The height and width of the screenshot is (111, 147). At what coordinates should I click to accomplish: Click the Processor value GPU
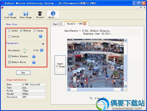24,97
